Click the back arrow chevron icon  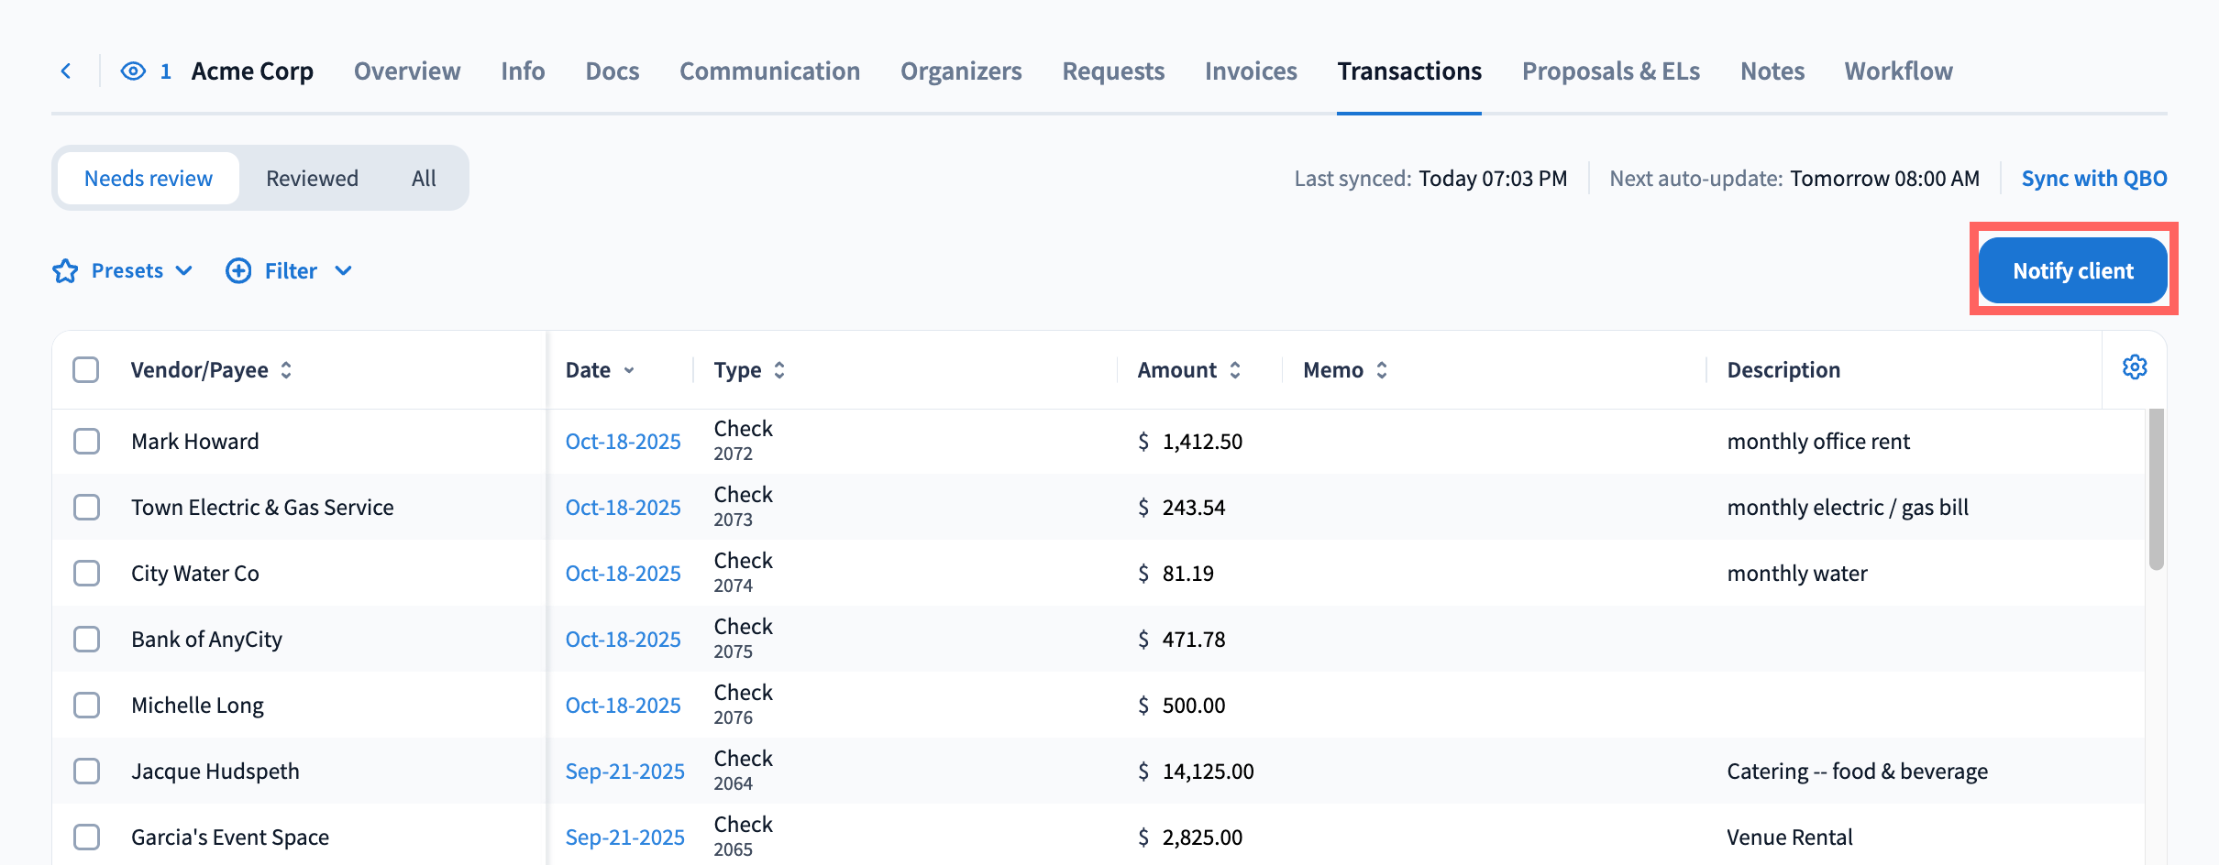pos(66,71)
